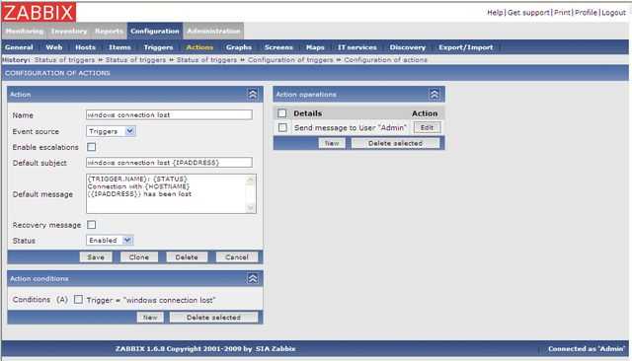
Task: Cancel action editing
Action: tap(237, 257)
